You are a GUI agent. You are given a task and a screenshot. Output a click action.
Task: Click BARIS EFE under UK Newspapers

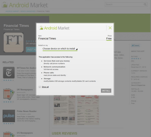coord(21,92)
